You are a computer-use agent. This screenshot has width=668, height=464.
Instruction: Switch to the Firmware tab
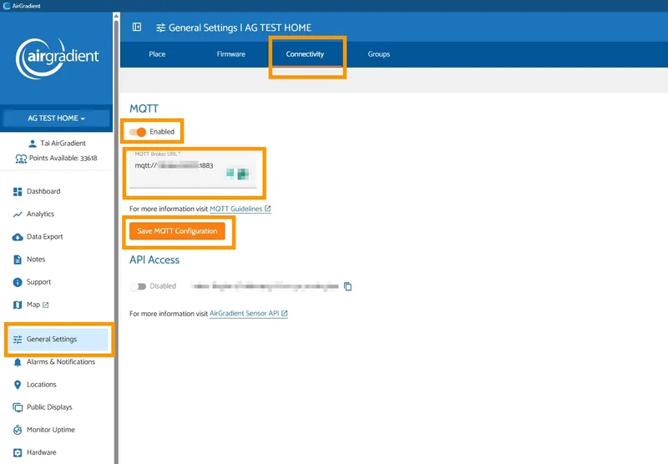(231, 54)
